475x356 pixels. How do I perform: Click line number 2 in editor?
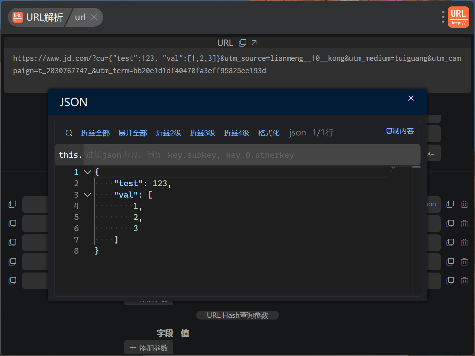point(76,183)
